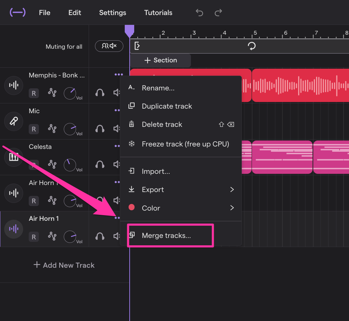Viewport: 349px width, 321px height.
Task: Mute the Memphis - Bonk track
Action: 117,93
